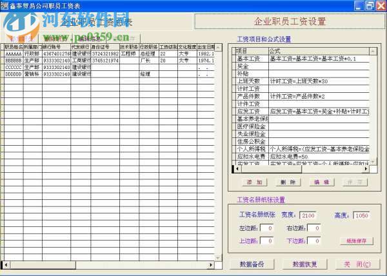Click the formula list's scroll up arrow
The width and height of the screenshot is (387, 276).
[373, 52]
